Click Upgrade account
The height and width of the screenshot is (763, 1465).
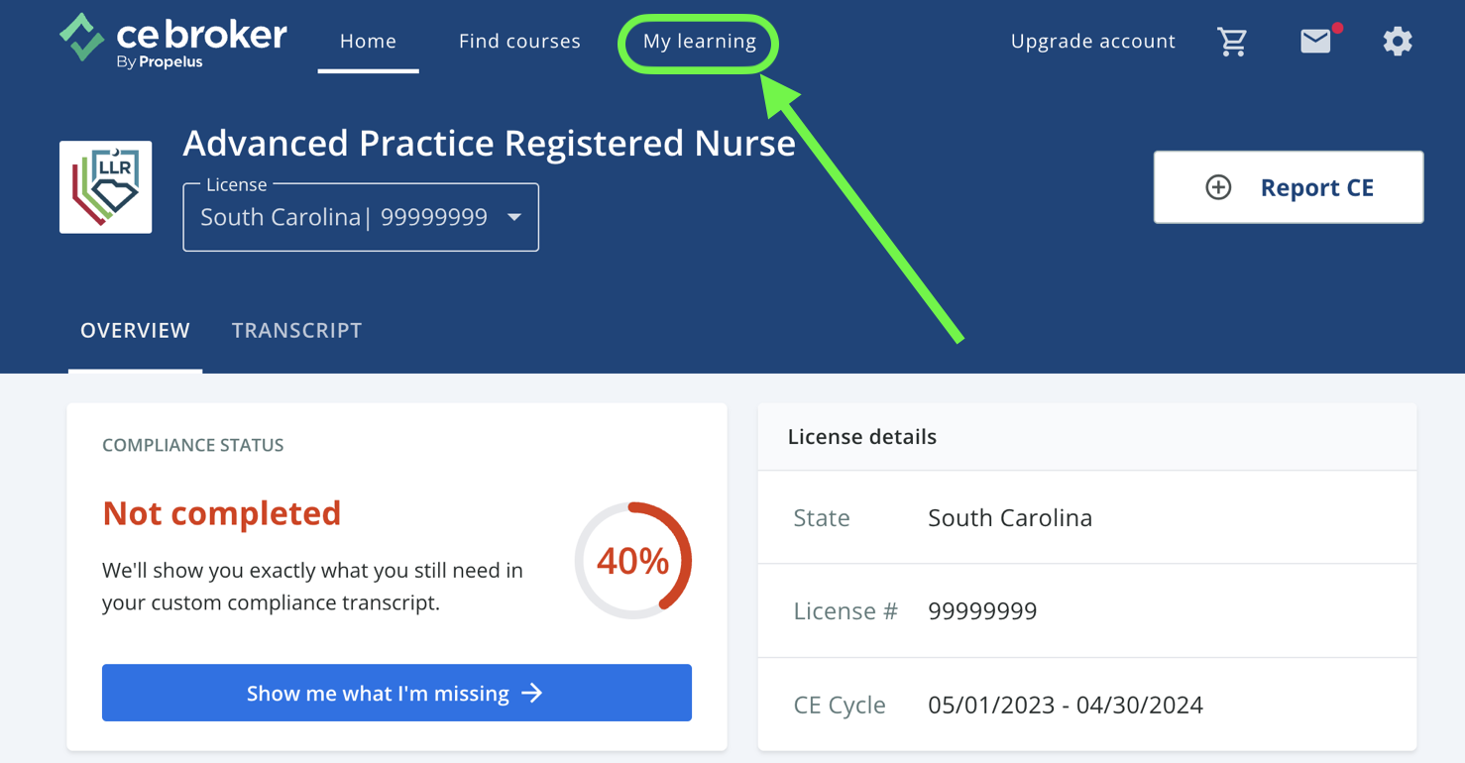click(1092, 41)
